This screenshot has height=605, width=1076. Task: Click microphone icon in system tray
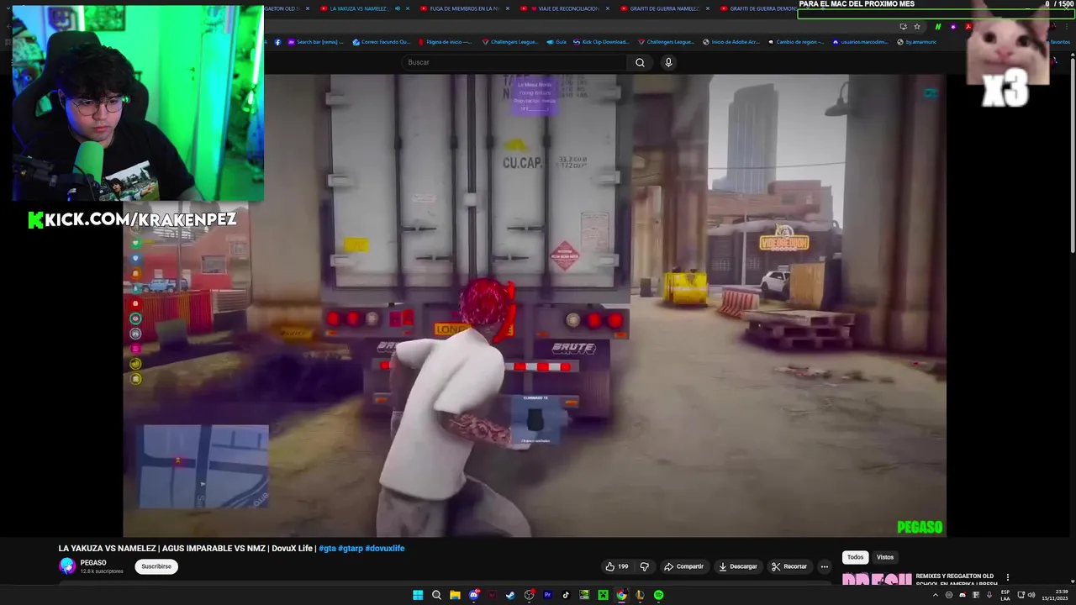tap(989, 595)
